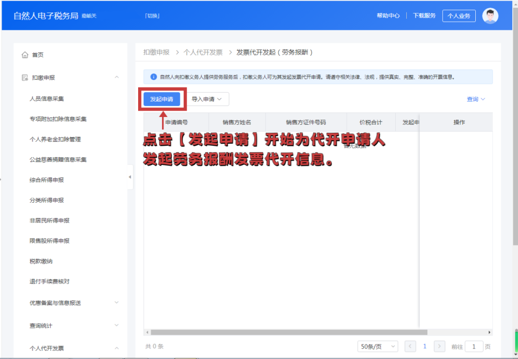Image resolution: width=518 pixels, height=359 pixels.
Task: Expand the 查询 filter options
Action: pyautogui.click(x=475, y=99)
